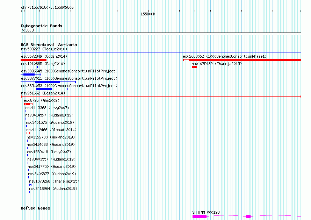Open variant nsv3417750 (Audano2019)

pyautogui.click(x=52, y=166)
